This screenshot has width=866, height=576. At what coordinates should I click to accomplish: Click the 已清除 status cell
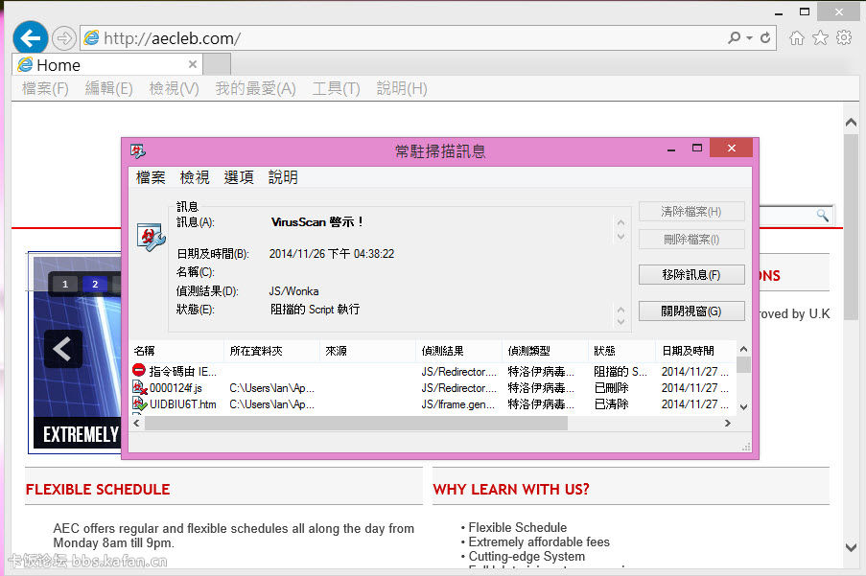click(x=612, y=404)
